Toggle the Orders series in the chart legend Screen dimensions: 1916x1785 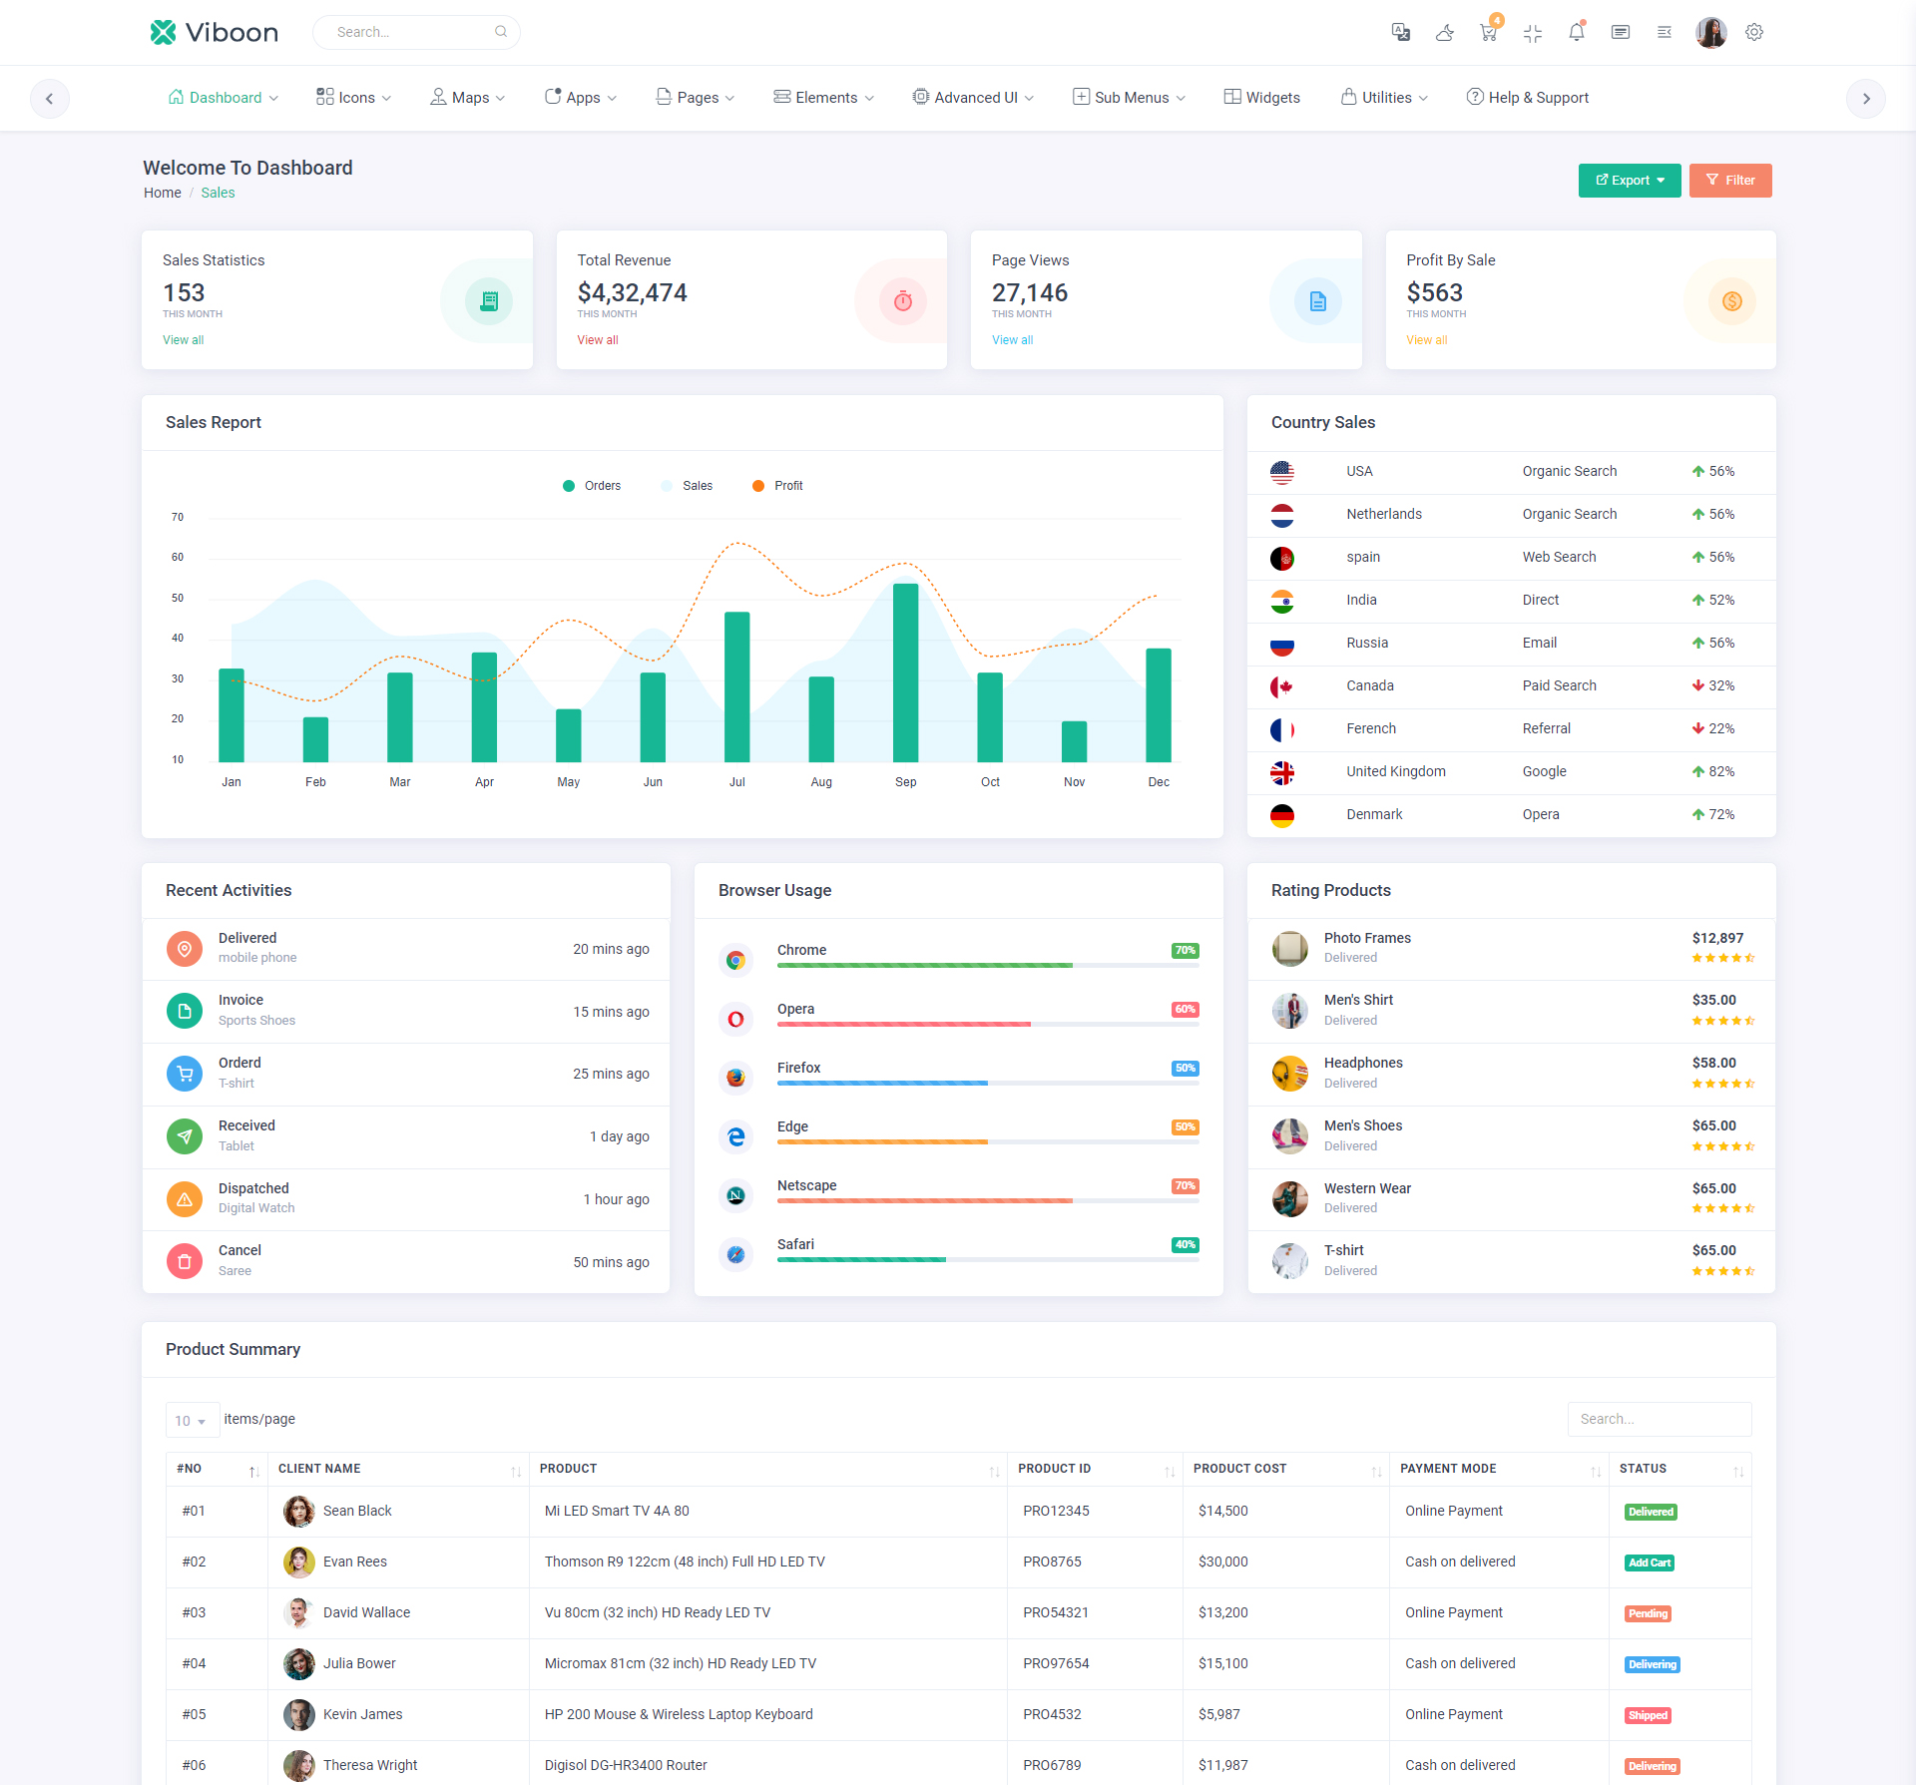click(593, 486)
